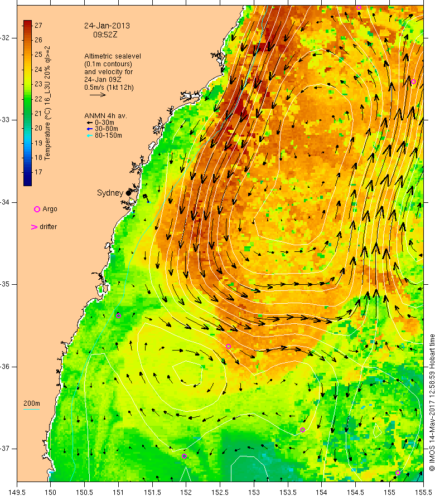Image resolution: width=435 pixels, height=496 pixels.
Task: Select the cyan 80-150m legend arrow
Action: (x=90, y=135)
